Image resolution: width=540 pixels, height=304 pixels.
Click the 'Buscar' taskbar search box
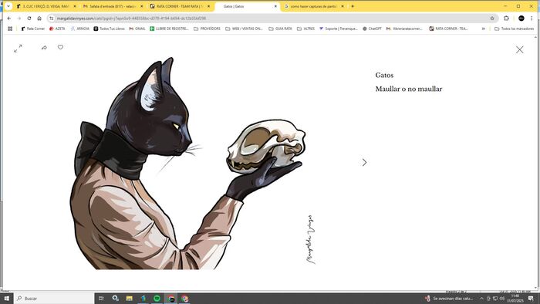(x=54, y=299)
